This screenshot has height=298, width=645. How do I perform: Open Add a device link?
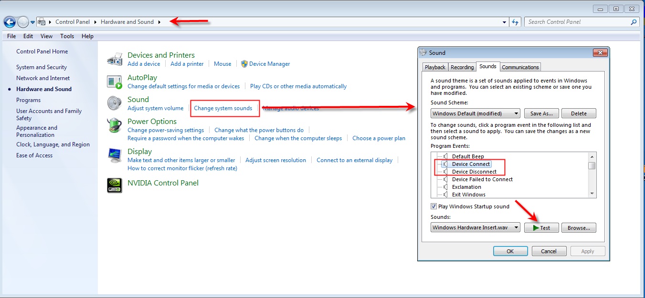[144, 64]
